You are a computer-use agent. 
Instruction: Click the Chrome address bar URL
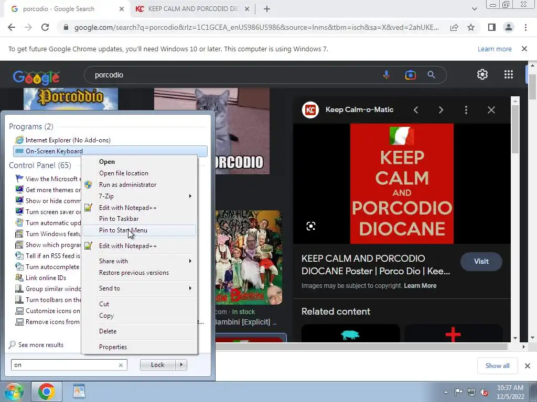pyautogui.click(x=256, y=27)
